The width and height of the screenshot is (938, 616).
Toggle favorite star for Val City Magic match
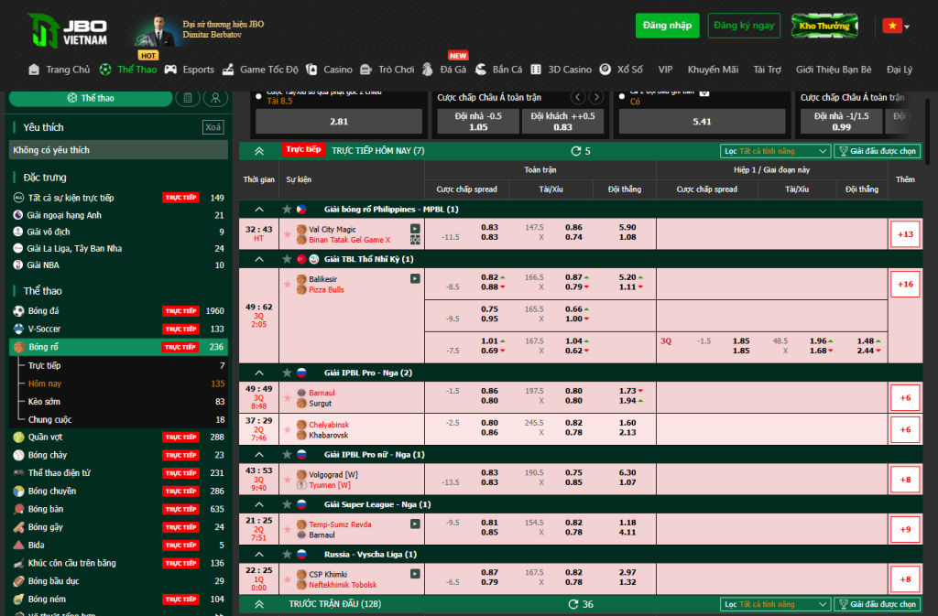(x=287, y=234)
